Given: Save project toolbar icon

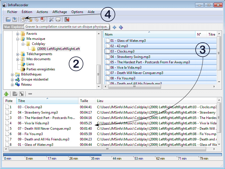Looking at the screenshot, I should (x=14, y=19).
